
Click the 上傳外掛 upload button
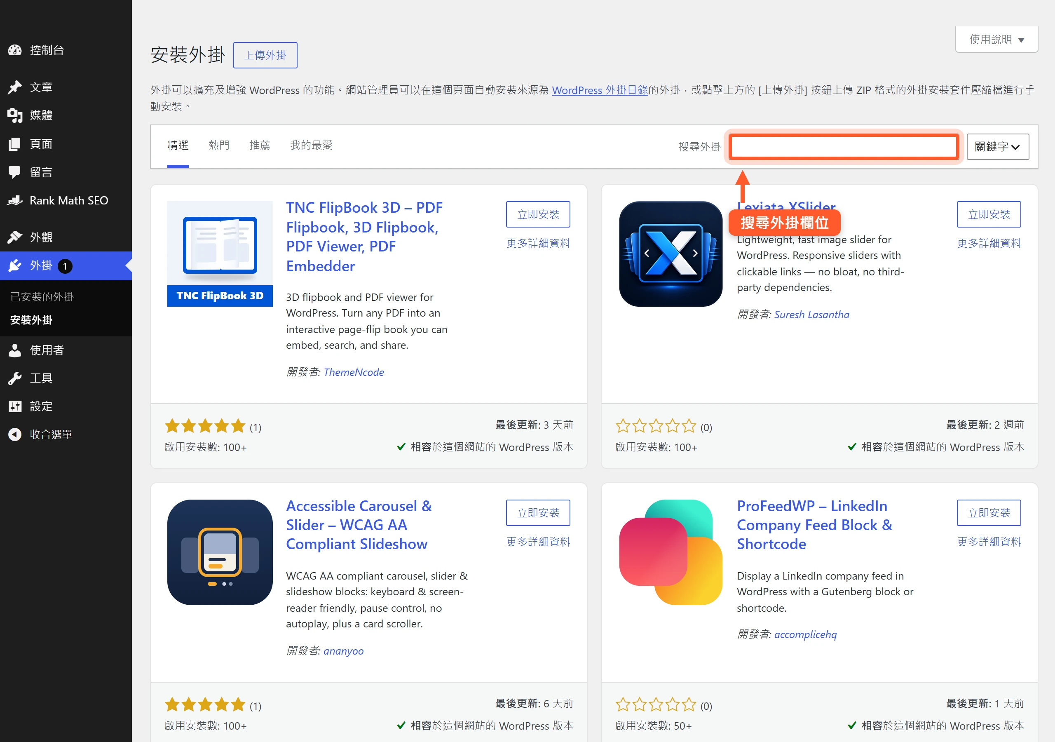265,55
